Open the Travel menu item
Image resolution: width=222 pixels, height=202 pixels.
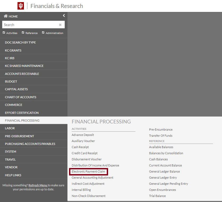(10, 159)
